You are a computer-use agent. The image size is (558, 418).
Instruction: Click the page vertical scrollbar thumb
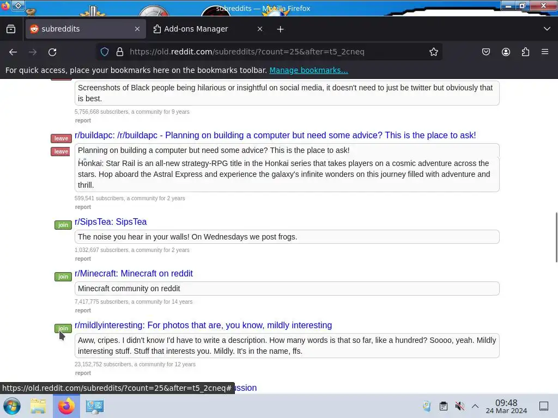[556, 237]
